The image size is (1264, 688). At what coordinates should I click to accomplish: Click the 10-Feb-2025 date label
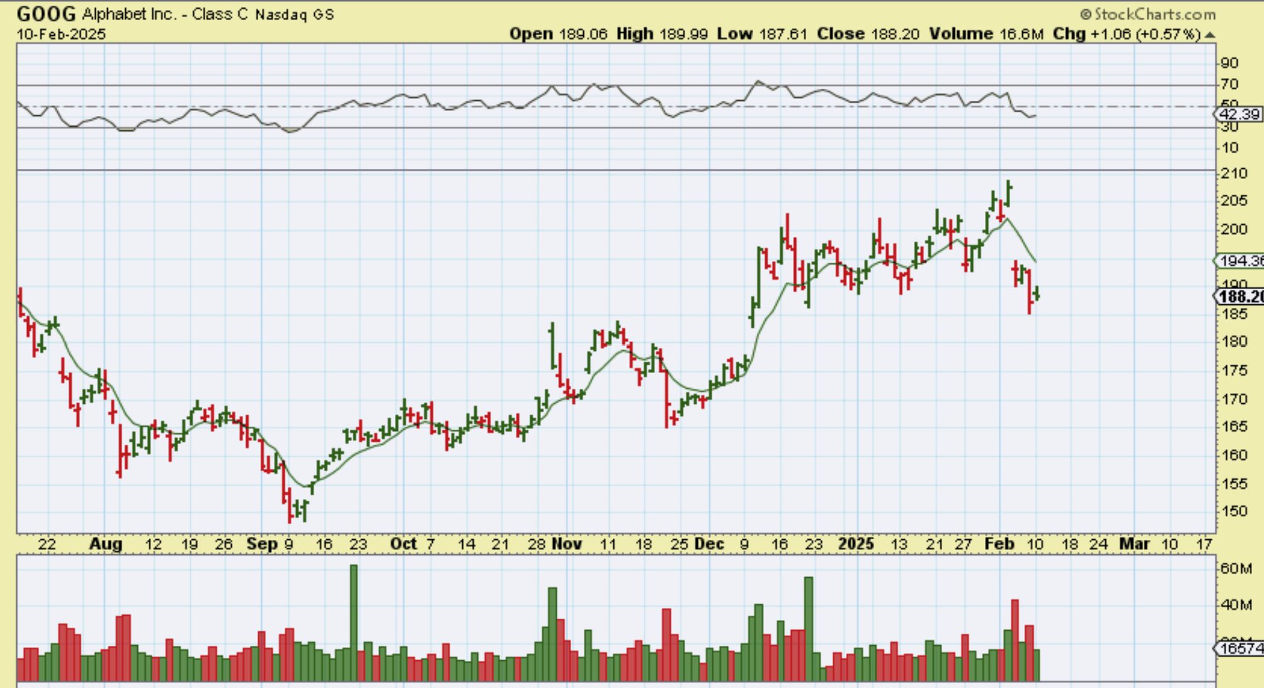click(x=61, y=34)
